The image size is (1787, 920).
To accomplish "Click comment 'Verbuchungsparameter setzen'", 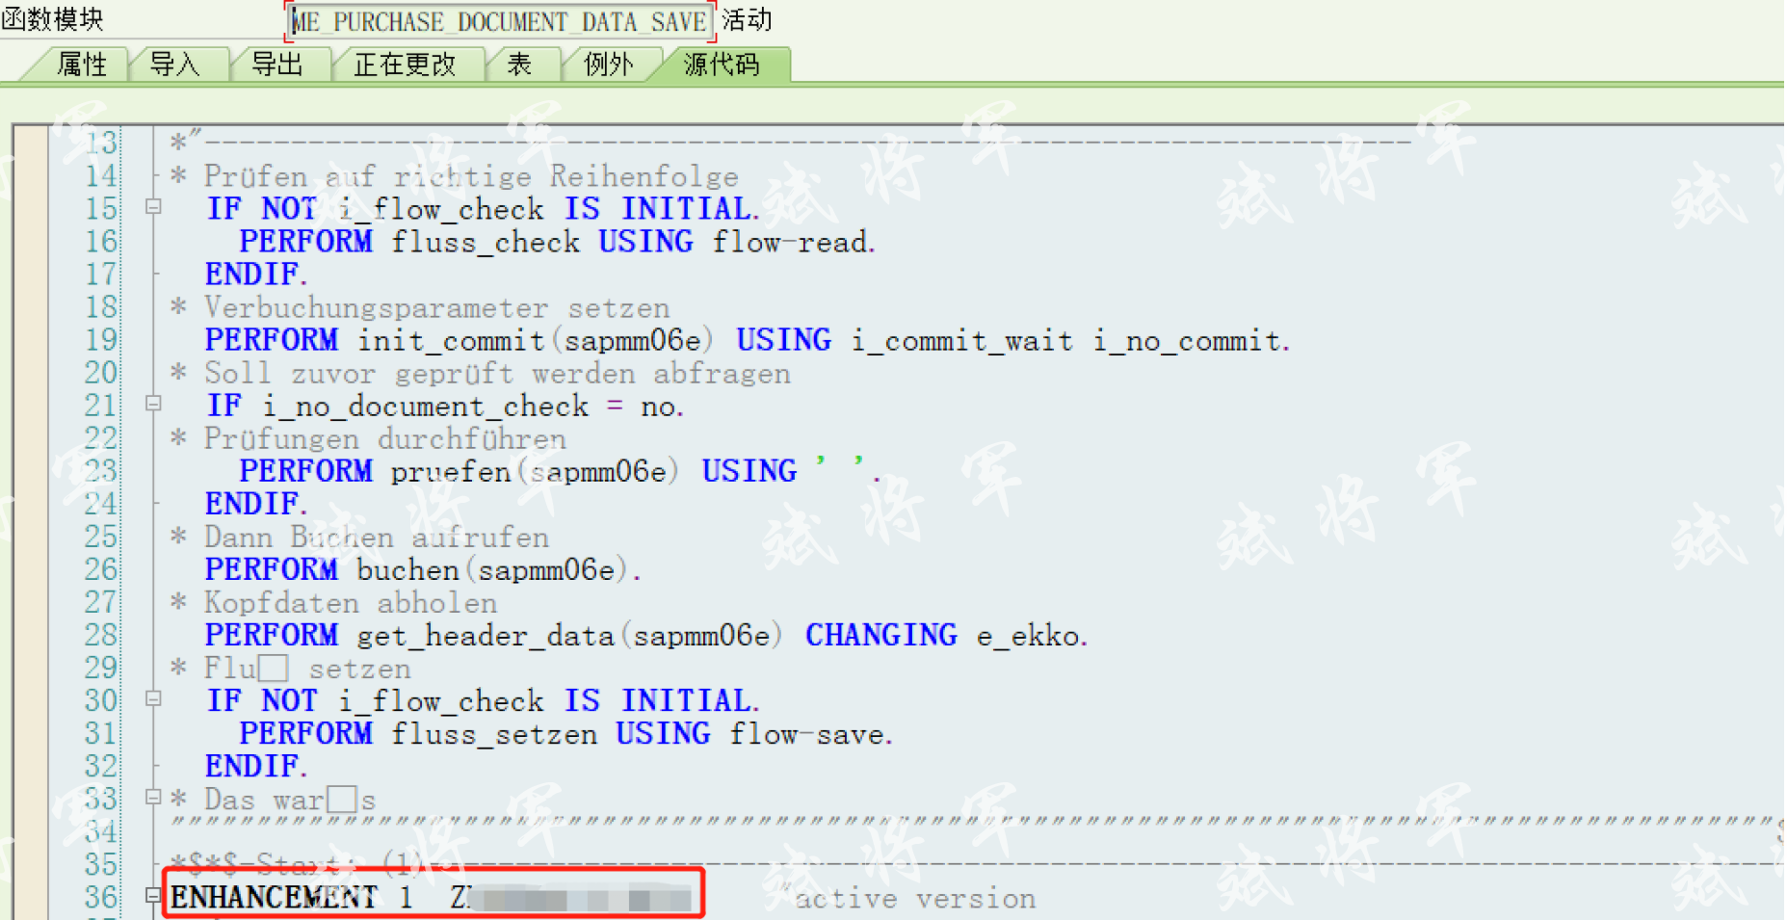I will click(x=436, y=307).
